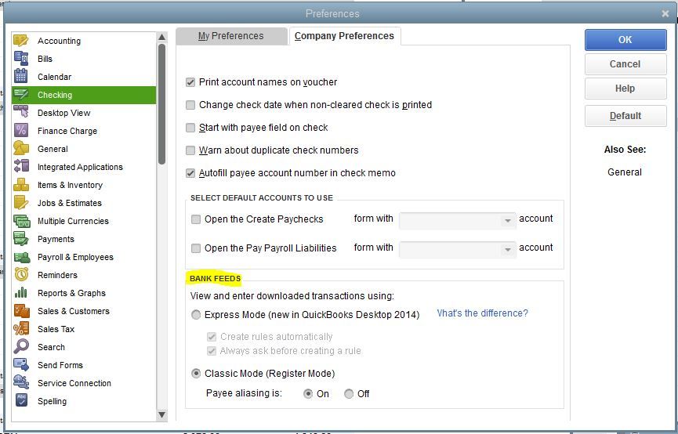Check Open the Create Paychecks option
Screen dimensions: 678x434
[196, 219]
